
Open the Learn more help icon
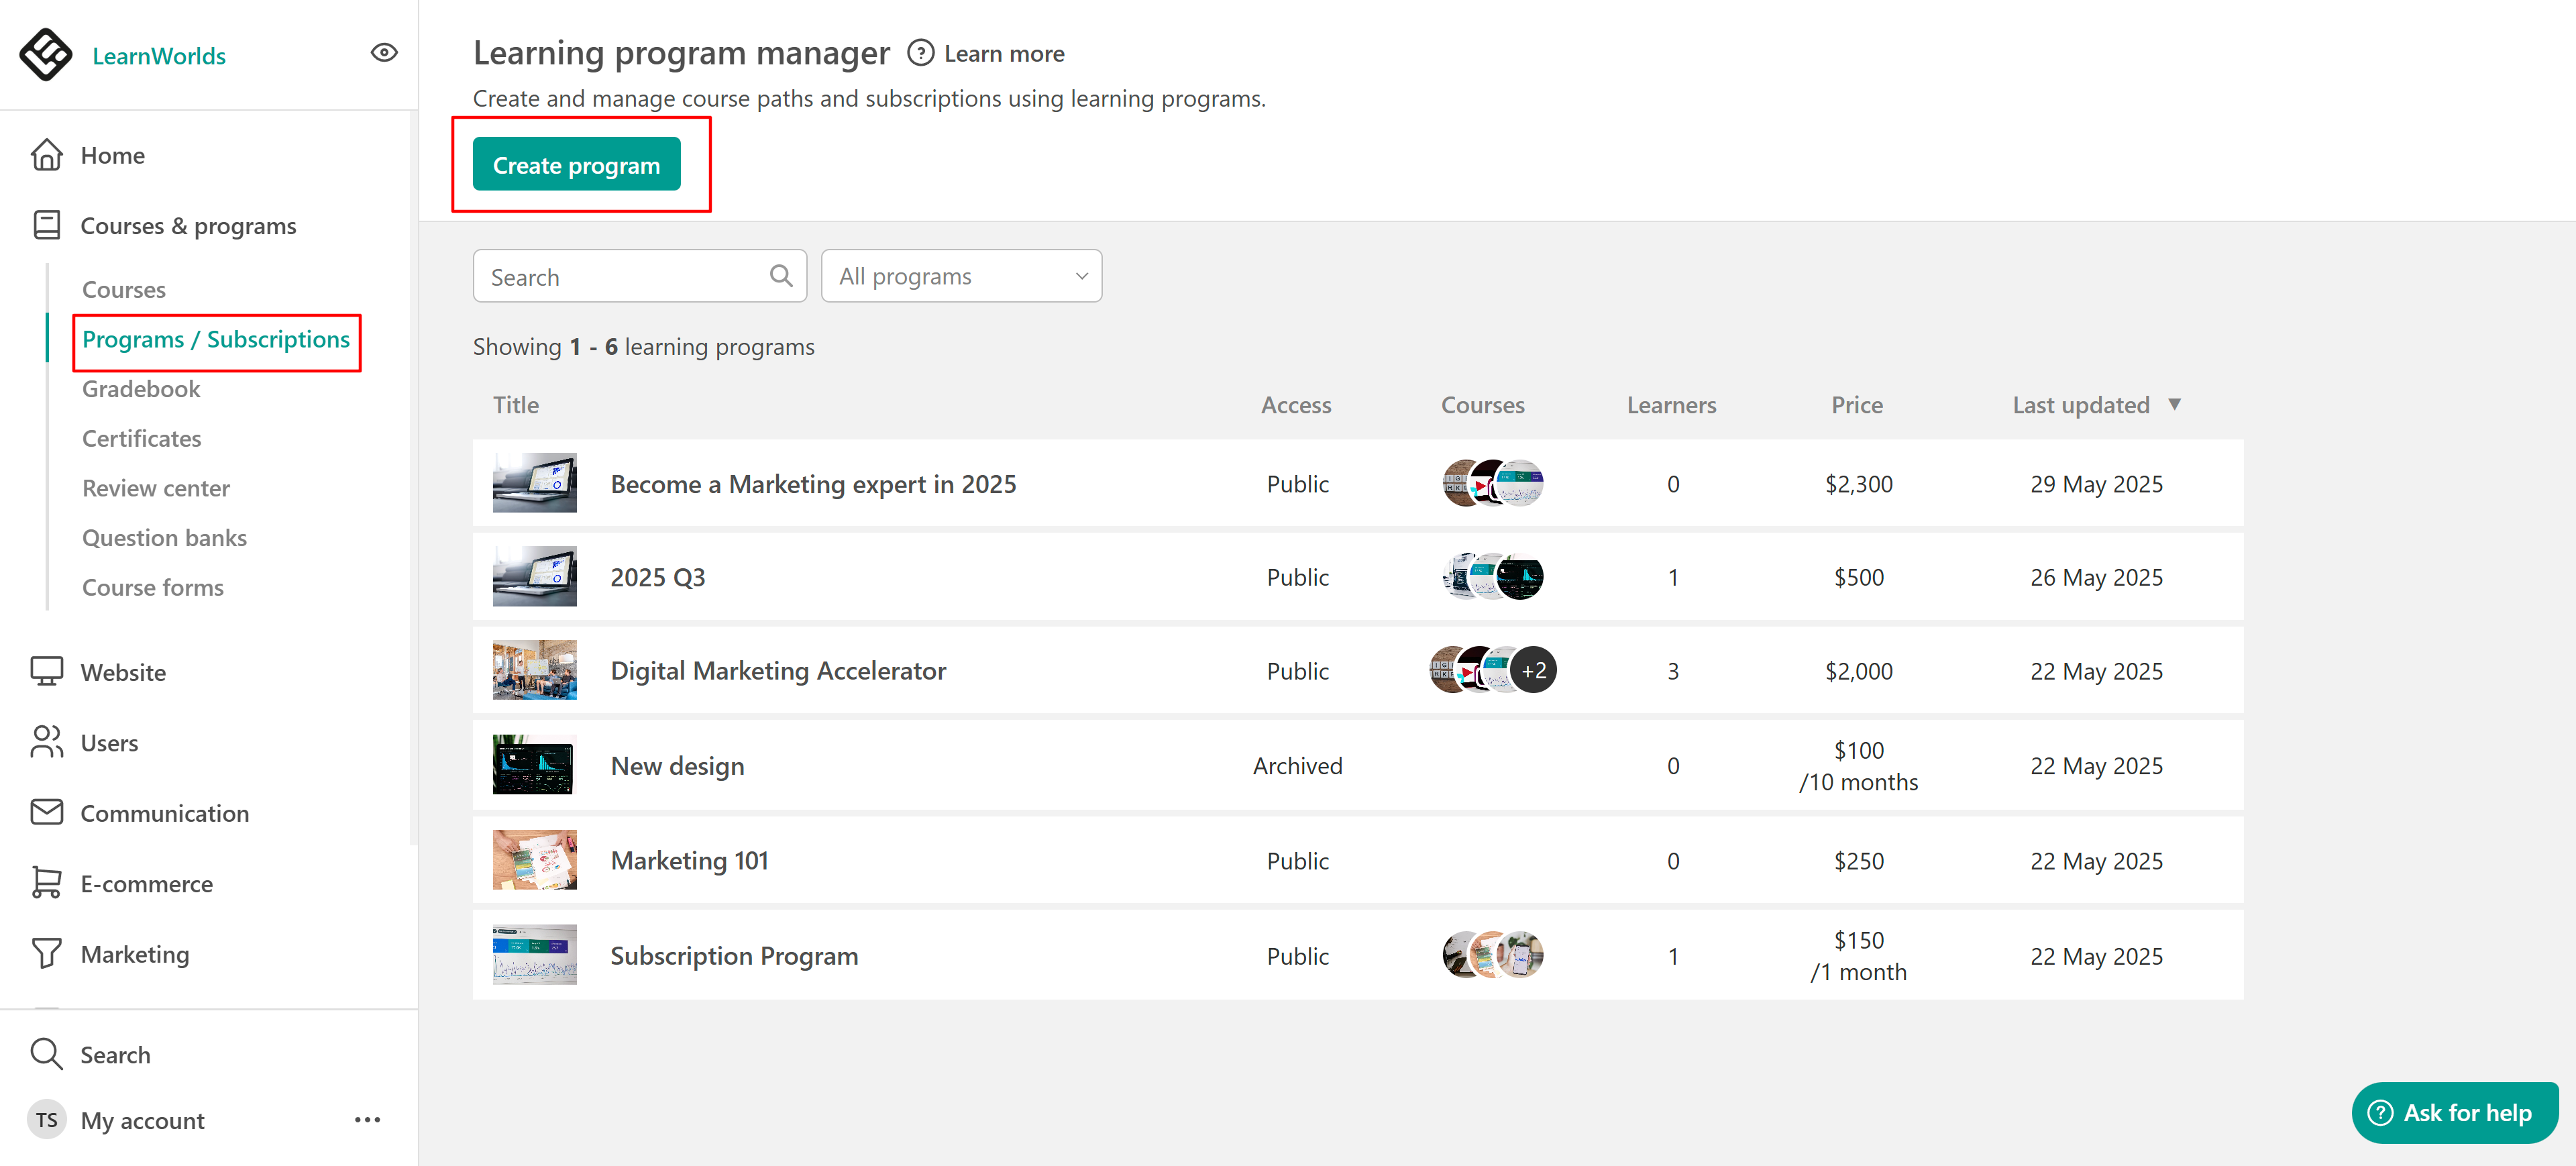pos(920,53)
